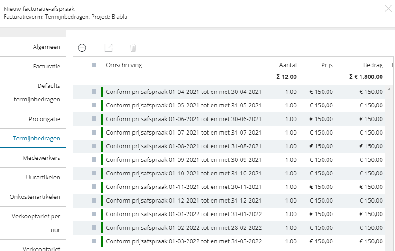This screenshot has width=395, height=251.
Task: Check the row for 01-03-2022 period
Action: tap(94, 241)
